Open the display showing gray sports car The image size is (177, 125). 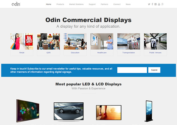(69, 111)
